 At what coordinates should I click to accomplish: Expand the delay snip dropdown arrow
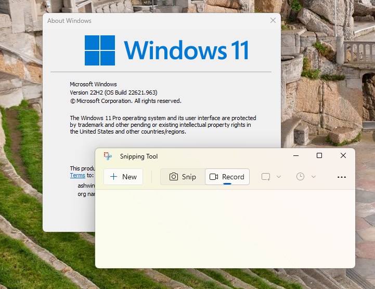[314, 177]
